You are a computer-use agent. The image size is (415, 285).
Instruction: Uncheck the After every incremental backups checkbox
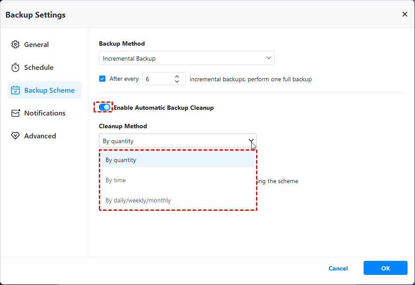click(102, 79)
